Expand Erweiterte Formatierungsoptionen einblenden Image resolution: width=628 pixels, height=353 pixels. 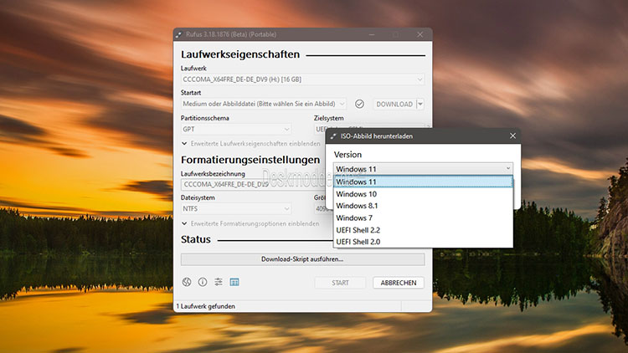click(x=250, y=223)
